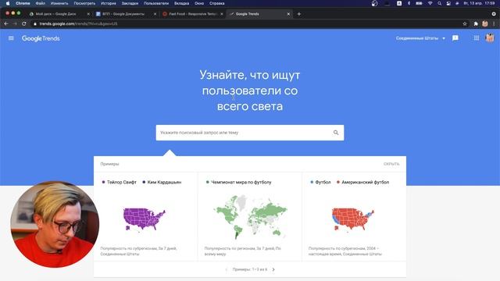Open the Чемпионат мира по футболу world map
This screenshot has height=281, width=500.
[250, 217]
